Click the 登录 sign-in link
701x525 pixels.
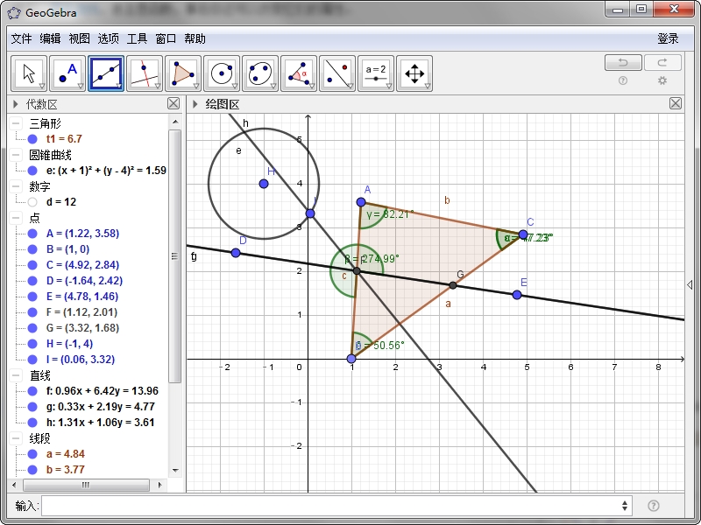pyautogui.click(x=668, y=38)
